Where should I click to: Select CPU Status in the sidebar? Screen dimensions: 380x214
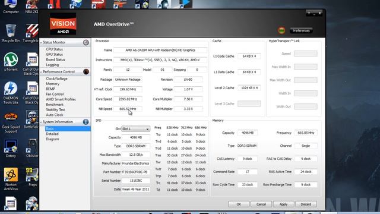pyautogui.click(x=54, y=49)
